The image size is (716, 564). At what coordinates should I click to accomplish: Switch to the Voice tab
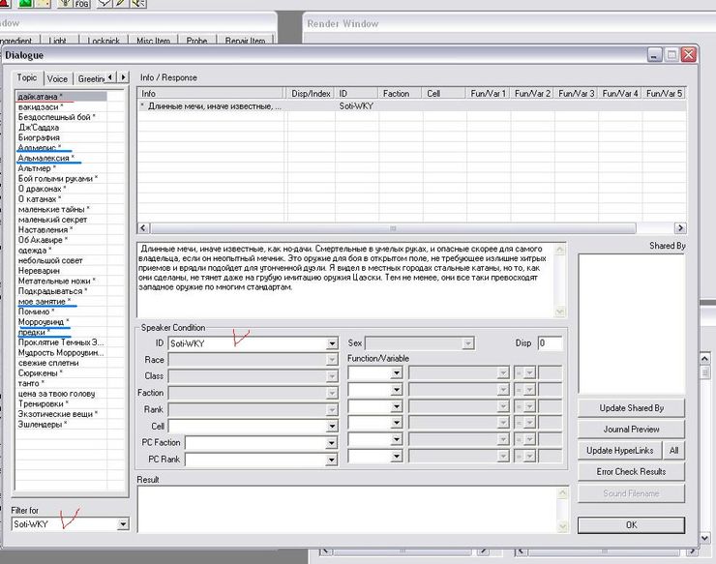tap(57, 78)
